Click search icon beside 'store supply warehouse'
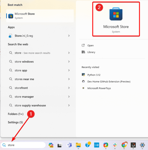Screen dimensions: 148x150 pos(11,105)
